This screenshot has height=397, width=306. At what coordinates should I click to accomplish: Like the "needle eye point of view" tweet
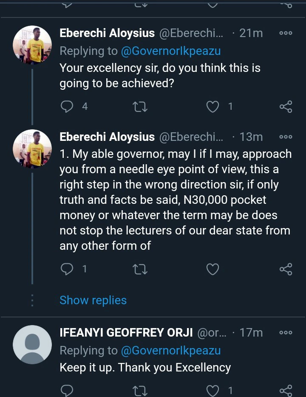tap(212, 269)
